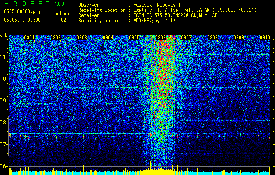Select the ICOM IC-575 receiver frequency text
Image resolution: width=275 pixels, height=175 pixels.
(175, 15)
